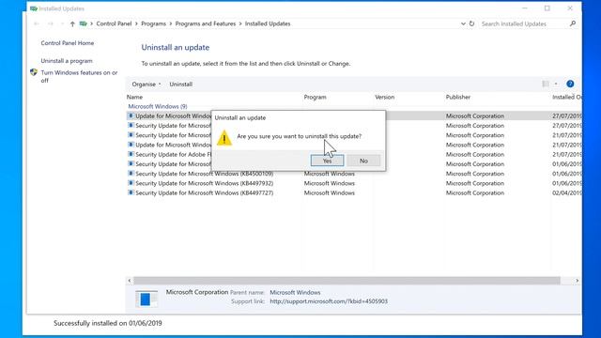The width and height of the screenshot is (601, 338).
Task: Open recent locations dropdown arrow
Action: (x=62, y=23)
